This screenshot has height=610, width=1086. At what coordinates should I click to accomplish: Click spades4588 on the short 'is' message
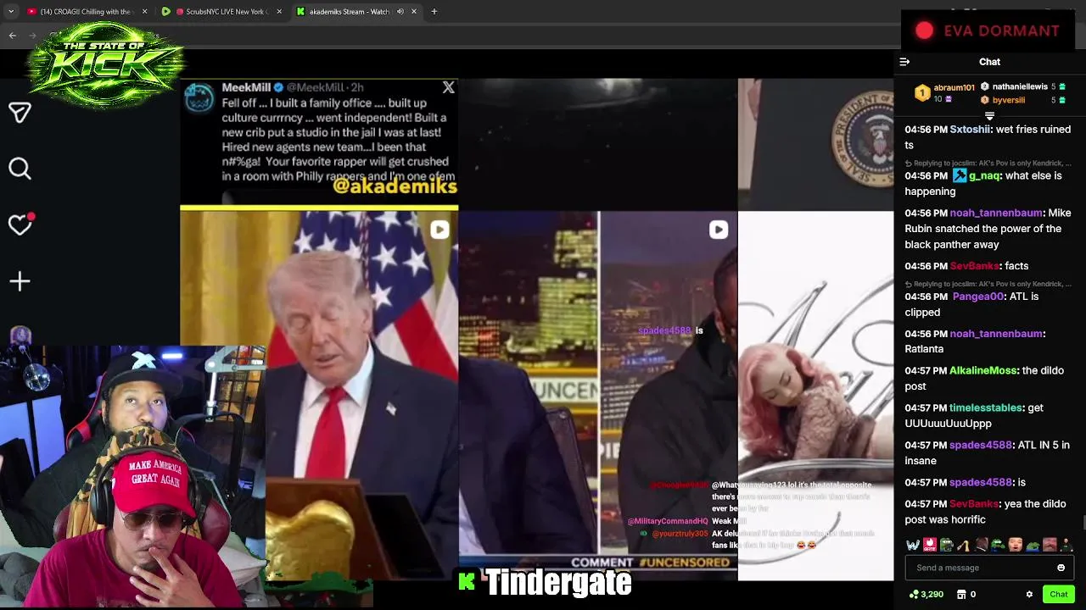[981, 482]
